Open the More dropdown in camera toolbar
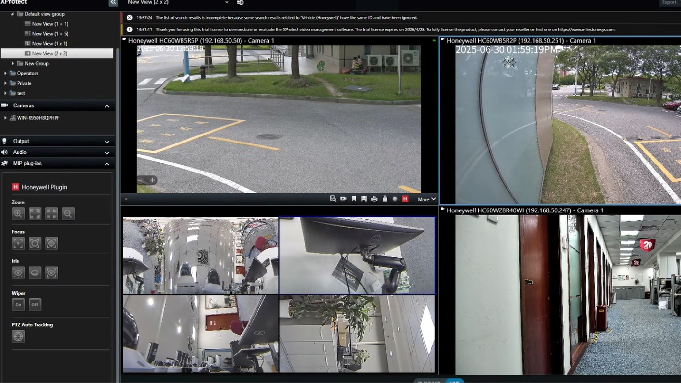Image resolution: width=681 pixels, height=383 pixels. tap(426, 199)
